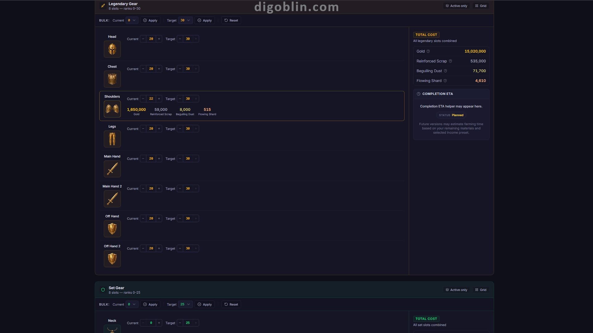The width and height of the screenshot is (593, 333).
Task: Open Legendary bulk Current rank dropdown
Action: click(x=132, y=20)
